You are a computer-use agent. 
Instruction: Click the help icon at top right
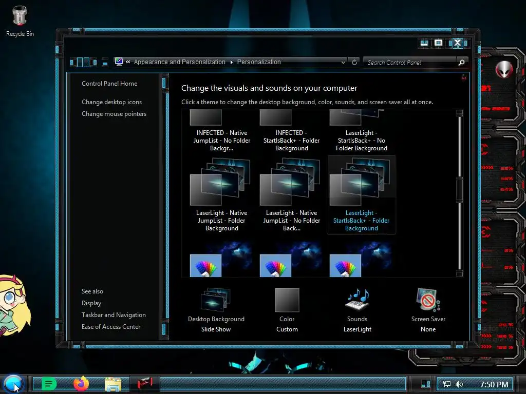464,77
